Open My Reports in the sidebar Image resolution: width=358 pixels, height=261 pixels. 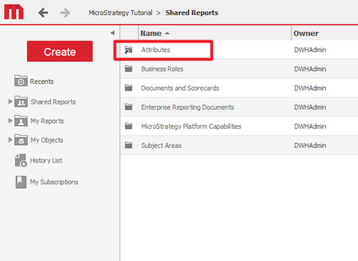click(x=47, y=121)
